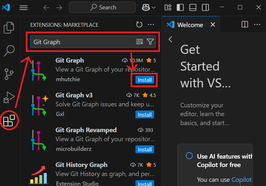Open editor more actions ellipsis menu
Image resolution: width=266 pixels, height=186 pixels.
(257, 24)
